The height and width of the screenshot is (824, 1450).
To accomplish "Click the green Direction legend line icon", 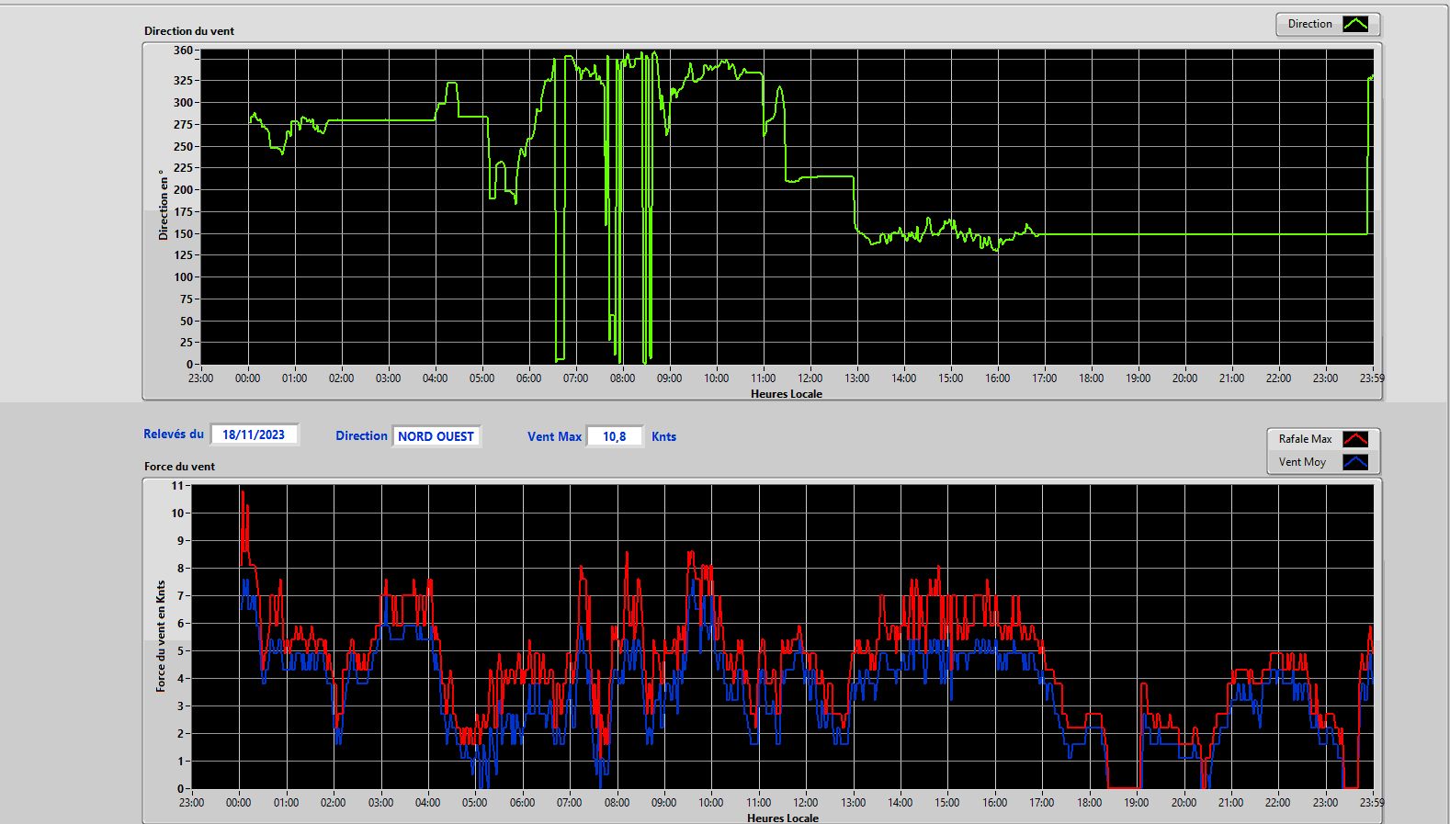I will (x=1355, y=24).
